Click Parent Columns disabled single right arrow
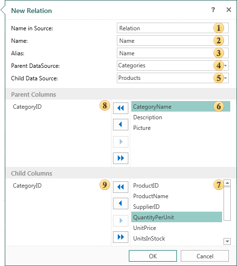This screenshot has width=237, height=266. pos(121,141)
